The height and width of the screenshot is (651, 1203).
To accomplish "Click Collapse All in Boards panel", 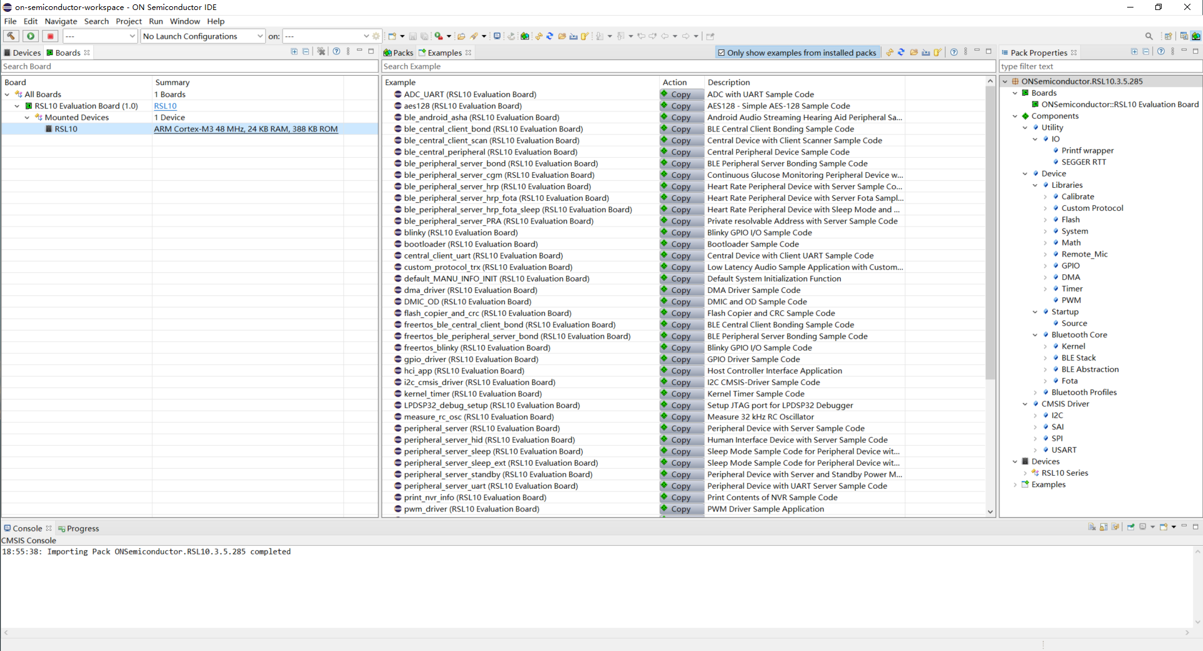I will coord(306,51).
